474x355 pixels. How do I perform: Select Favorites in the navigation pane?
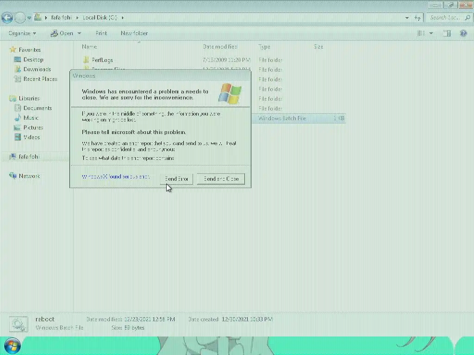click(30, 50)
